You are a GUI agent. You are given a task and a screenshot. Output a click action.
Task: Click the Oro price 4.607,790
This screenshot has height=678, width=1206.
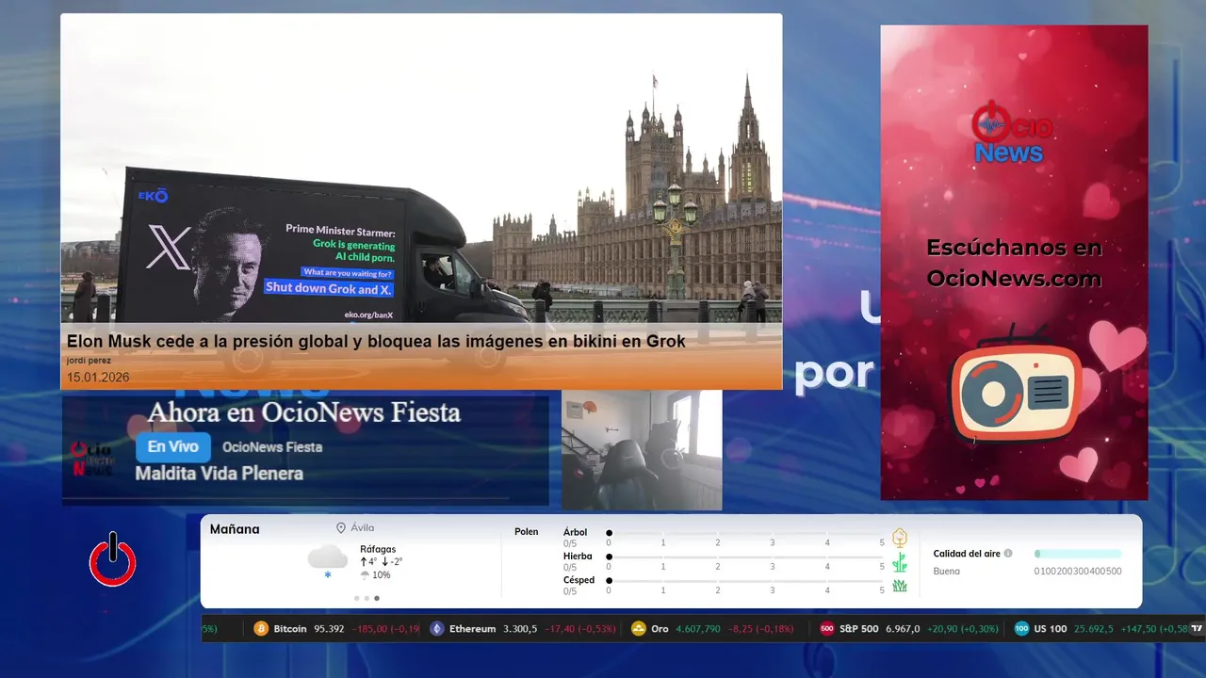click(x=698, y=629)
